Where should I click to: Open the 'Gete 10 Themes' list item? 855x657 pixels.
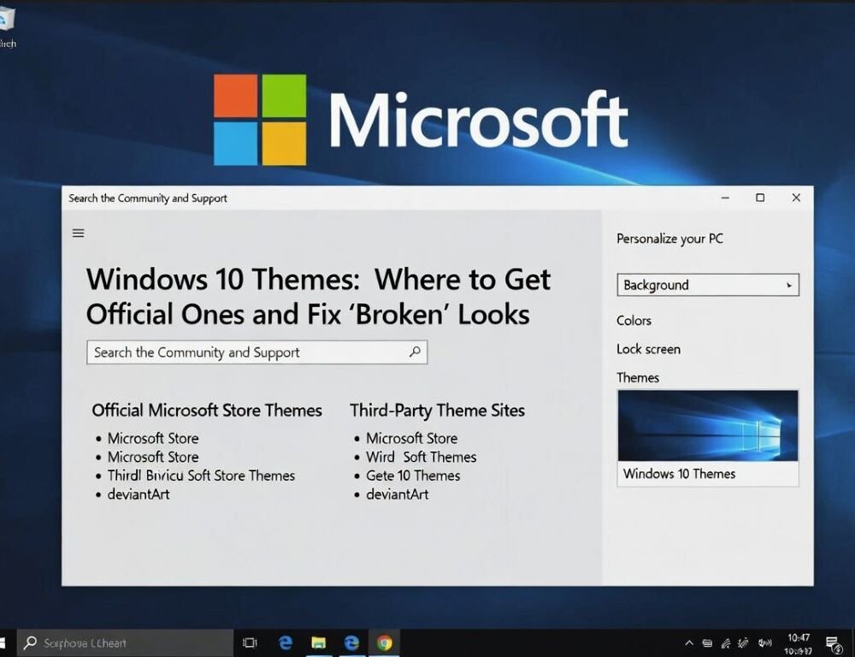[413, 476]
